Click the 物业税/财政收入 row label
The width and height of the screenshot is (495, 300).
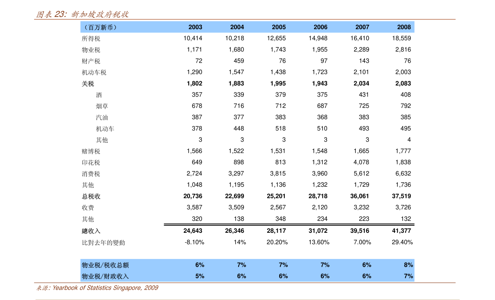[x=105, y=277]
